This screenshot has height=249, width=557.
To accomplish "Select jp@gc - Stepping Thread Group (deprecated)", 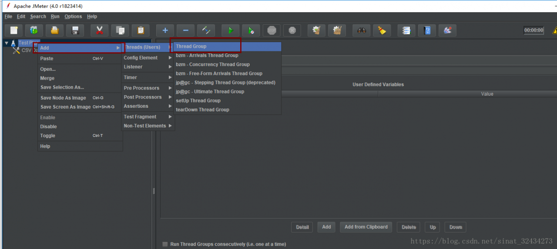I will (228, 83).
